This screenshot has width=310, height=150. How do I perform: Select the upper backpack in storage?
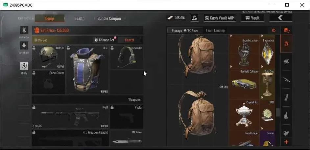pyautogui.click(x=198, y=59)
